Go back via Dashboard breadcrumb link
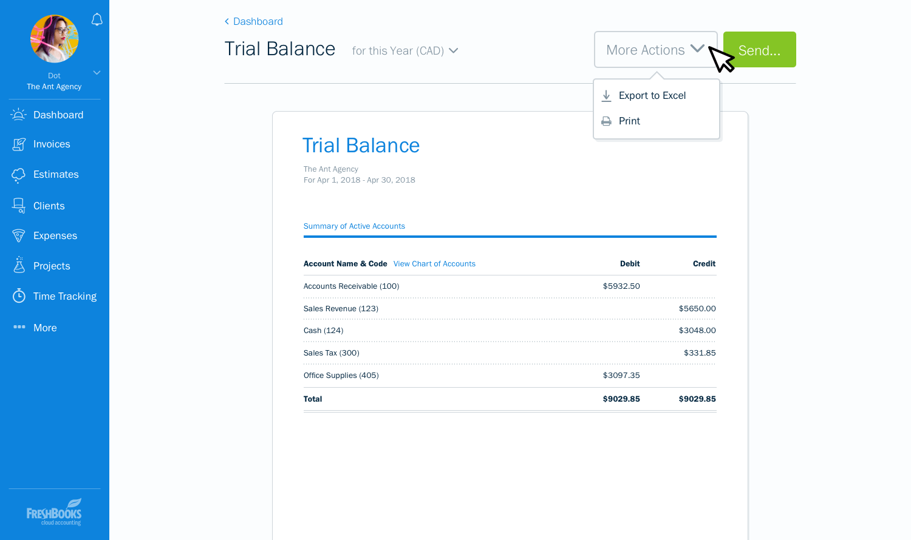The image size is (911, 540). (x=258, y=22)
